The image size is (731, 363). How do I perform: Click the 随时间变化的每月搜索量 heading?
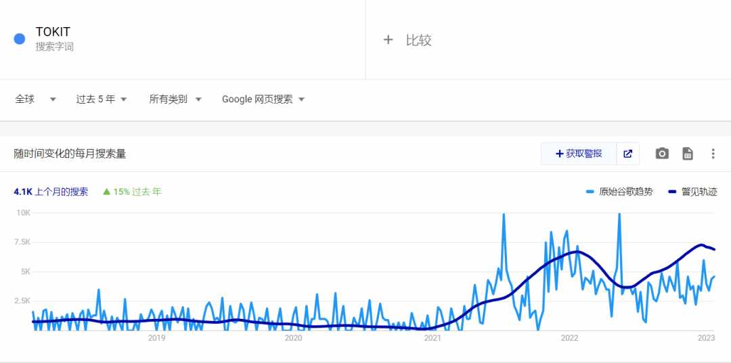tap(70, 154)
